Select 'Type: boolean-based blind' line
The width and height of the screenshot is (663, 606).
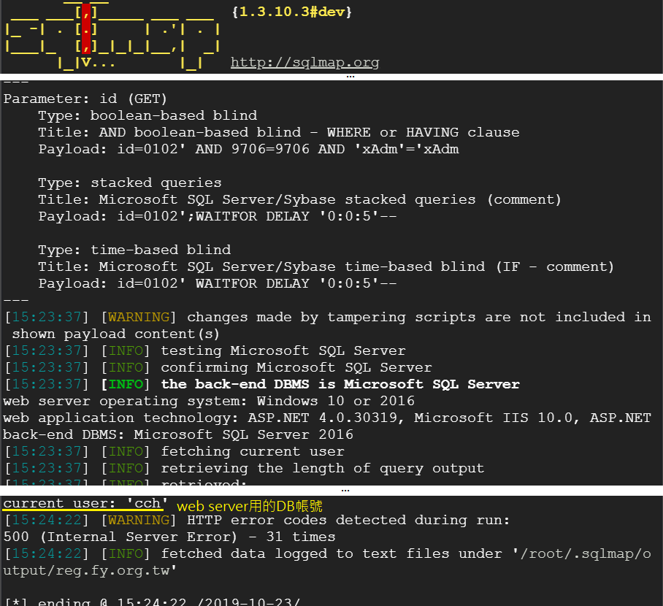[x=147, y=115]
